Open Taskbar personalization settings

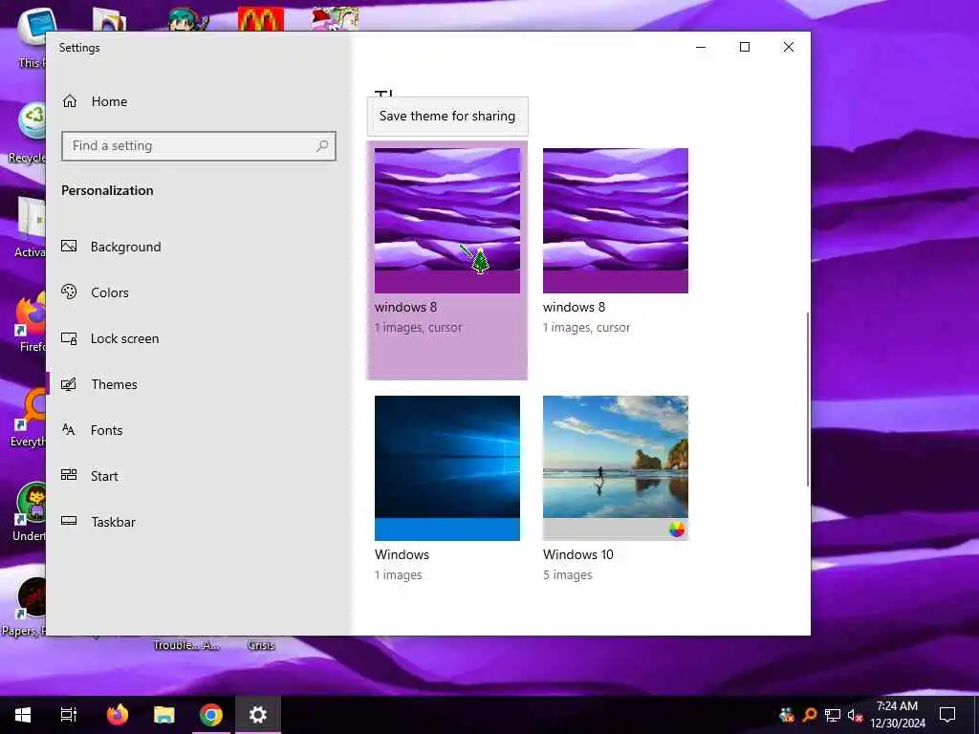pos(98,522)
